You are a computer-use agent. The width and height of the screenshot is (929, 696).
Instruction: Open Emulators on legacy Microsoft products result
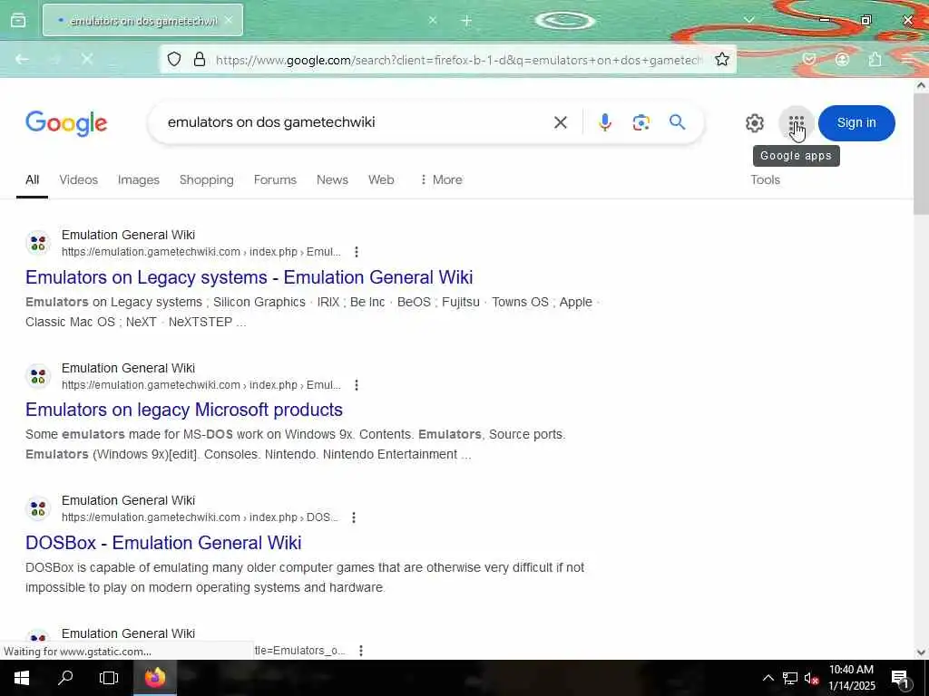(x=183, y=410)
